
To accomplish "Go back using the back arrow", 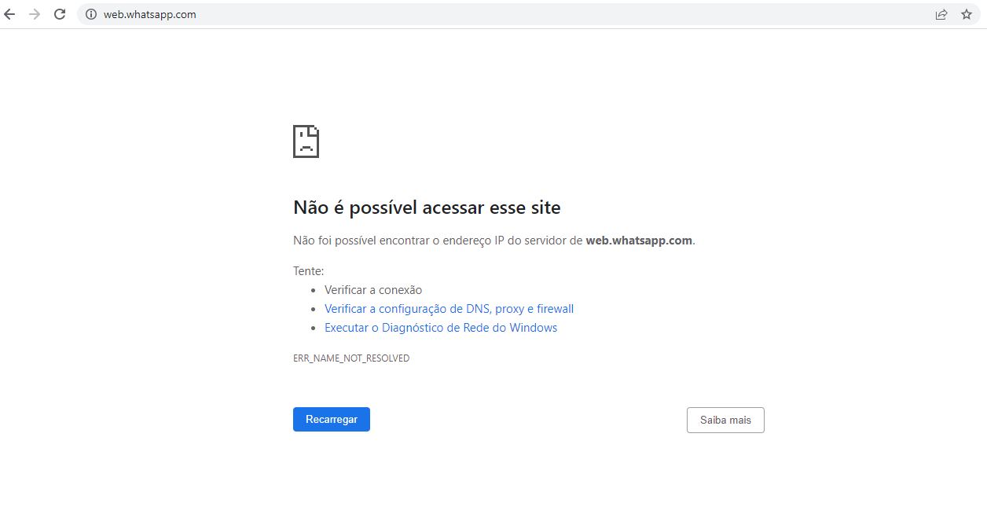I will [9, 14].
